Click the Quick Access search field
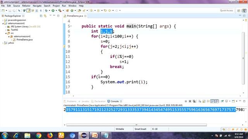This screenshot has width=248, height=139. 226,10
